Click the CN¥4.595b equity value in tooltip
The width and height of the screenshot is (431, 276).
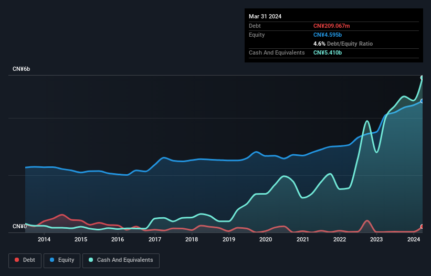pos(328,35)
